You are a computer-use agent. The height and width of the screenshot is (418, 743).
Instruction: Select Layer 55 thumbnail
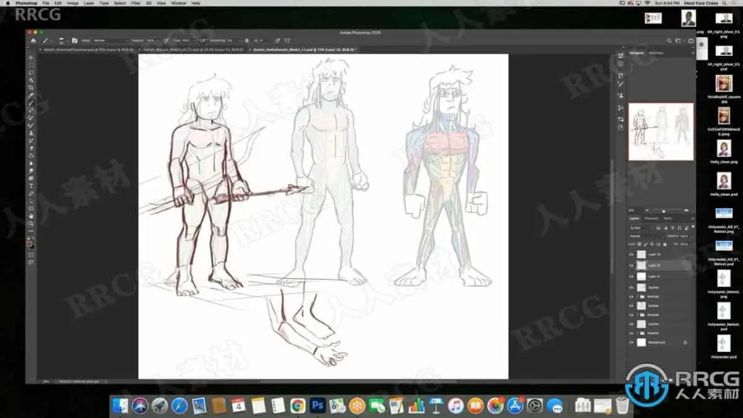[x=641, y=255]
